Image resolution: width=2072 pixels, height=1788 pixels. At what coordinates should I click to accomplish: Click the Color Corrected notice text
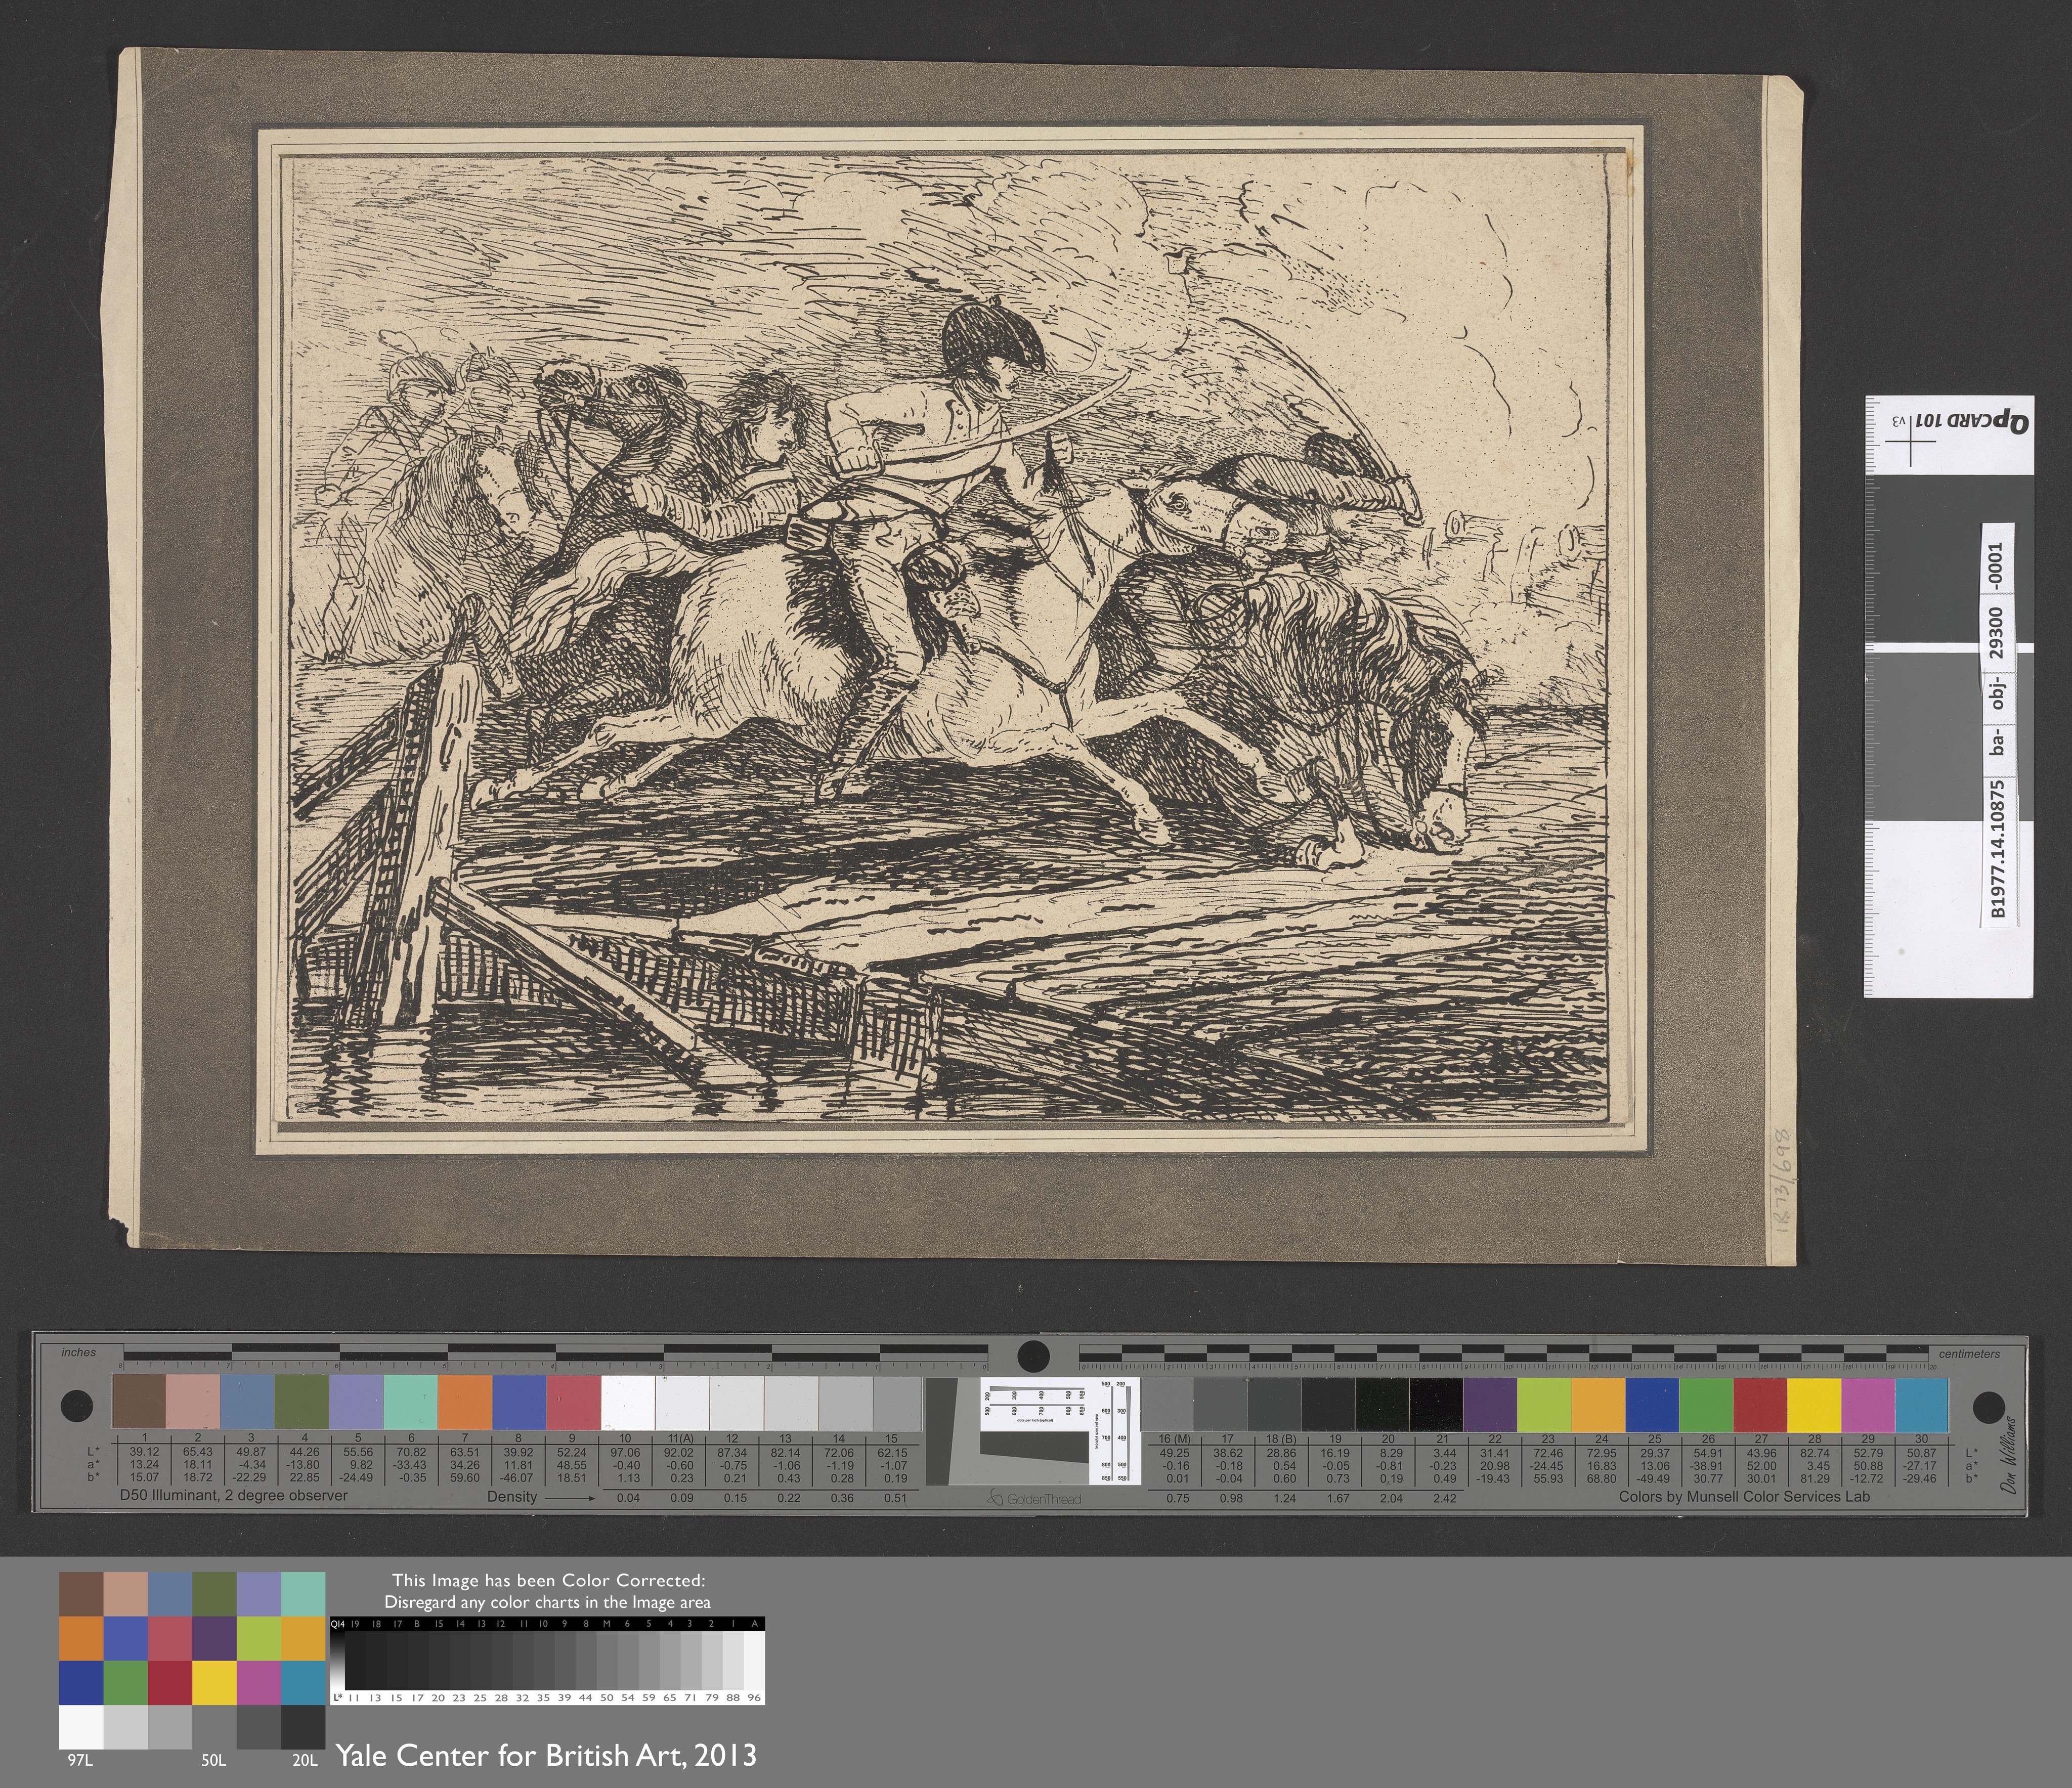click(x=548, y=1591)
